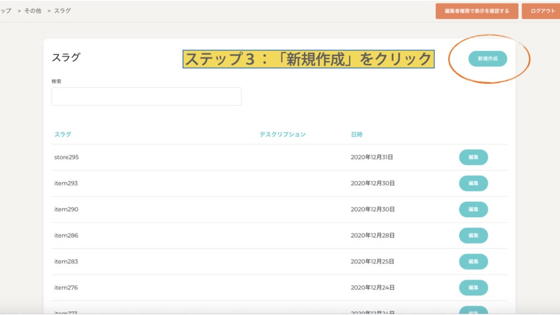Image resolution: width=560 pixels, height=315 pixels.
Task: Click the 新規作成 button
Action: tap(487, 59)
